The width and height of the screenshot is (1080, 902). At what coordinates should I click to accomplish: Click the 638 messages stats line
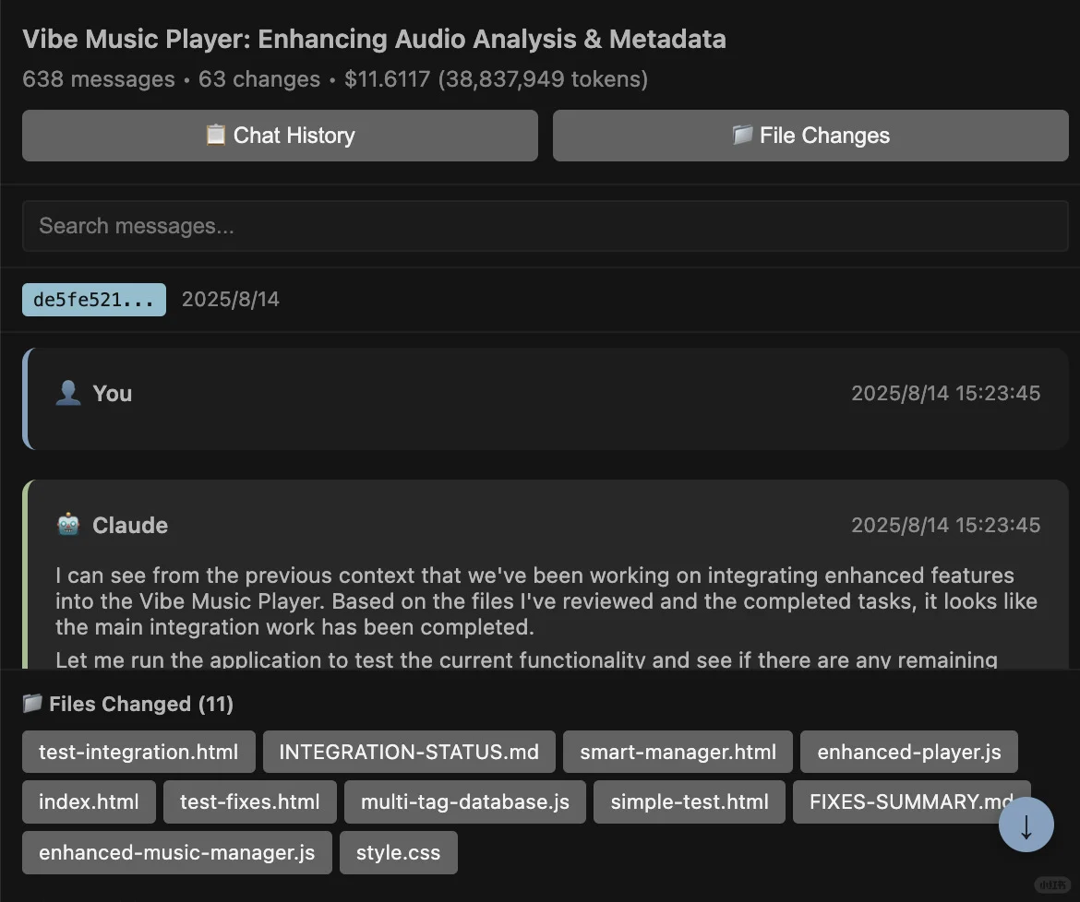[x=335, y=79]
